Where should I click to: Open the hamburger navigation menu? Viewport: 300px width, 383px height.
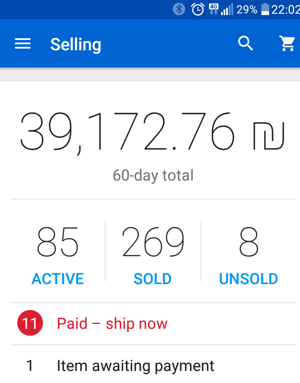[x=23, y=44]
